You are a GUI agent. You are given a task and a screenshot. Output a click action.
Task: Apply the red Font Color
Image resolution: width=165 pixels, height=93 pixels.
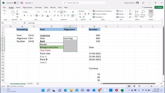(48, 16)
